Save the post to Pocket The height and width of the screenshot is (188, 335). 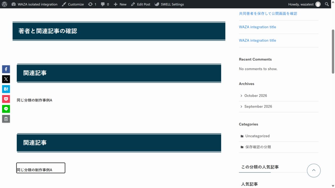point(6,99)
